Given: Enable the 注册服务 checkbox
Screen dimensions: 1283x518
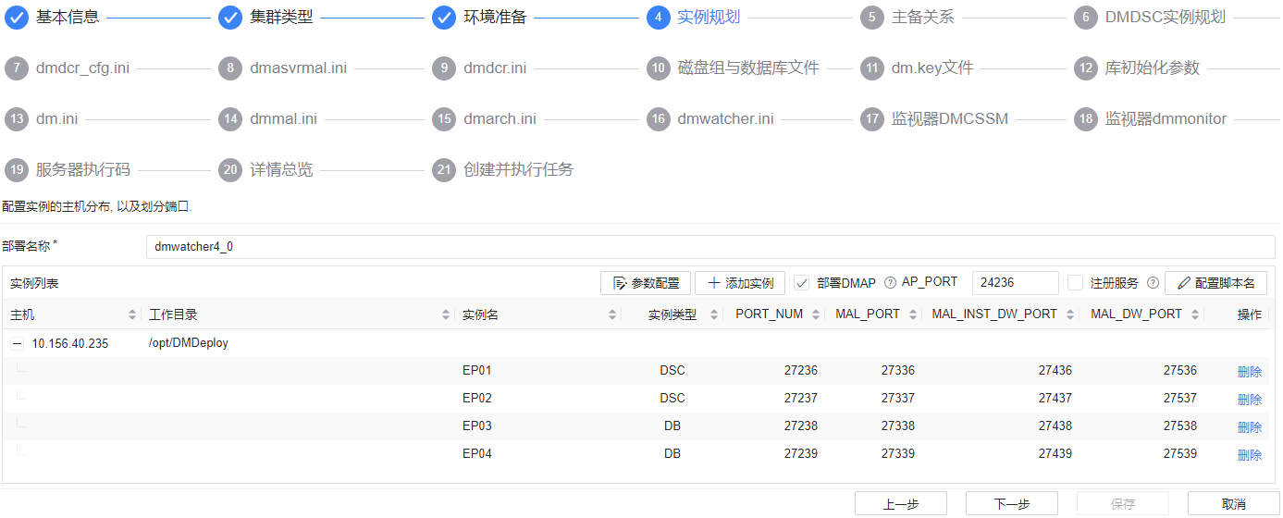Looking at the screenshot, I should pyautogui.click(x=1075, y=283).
